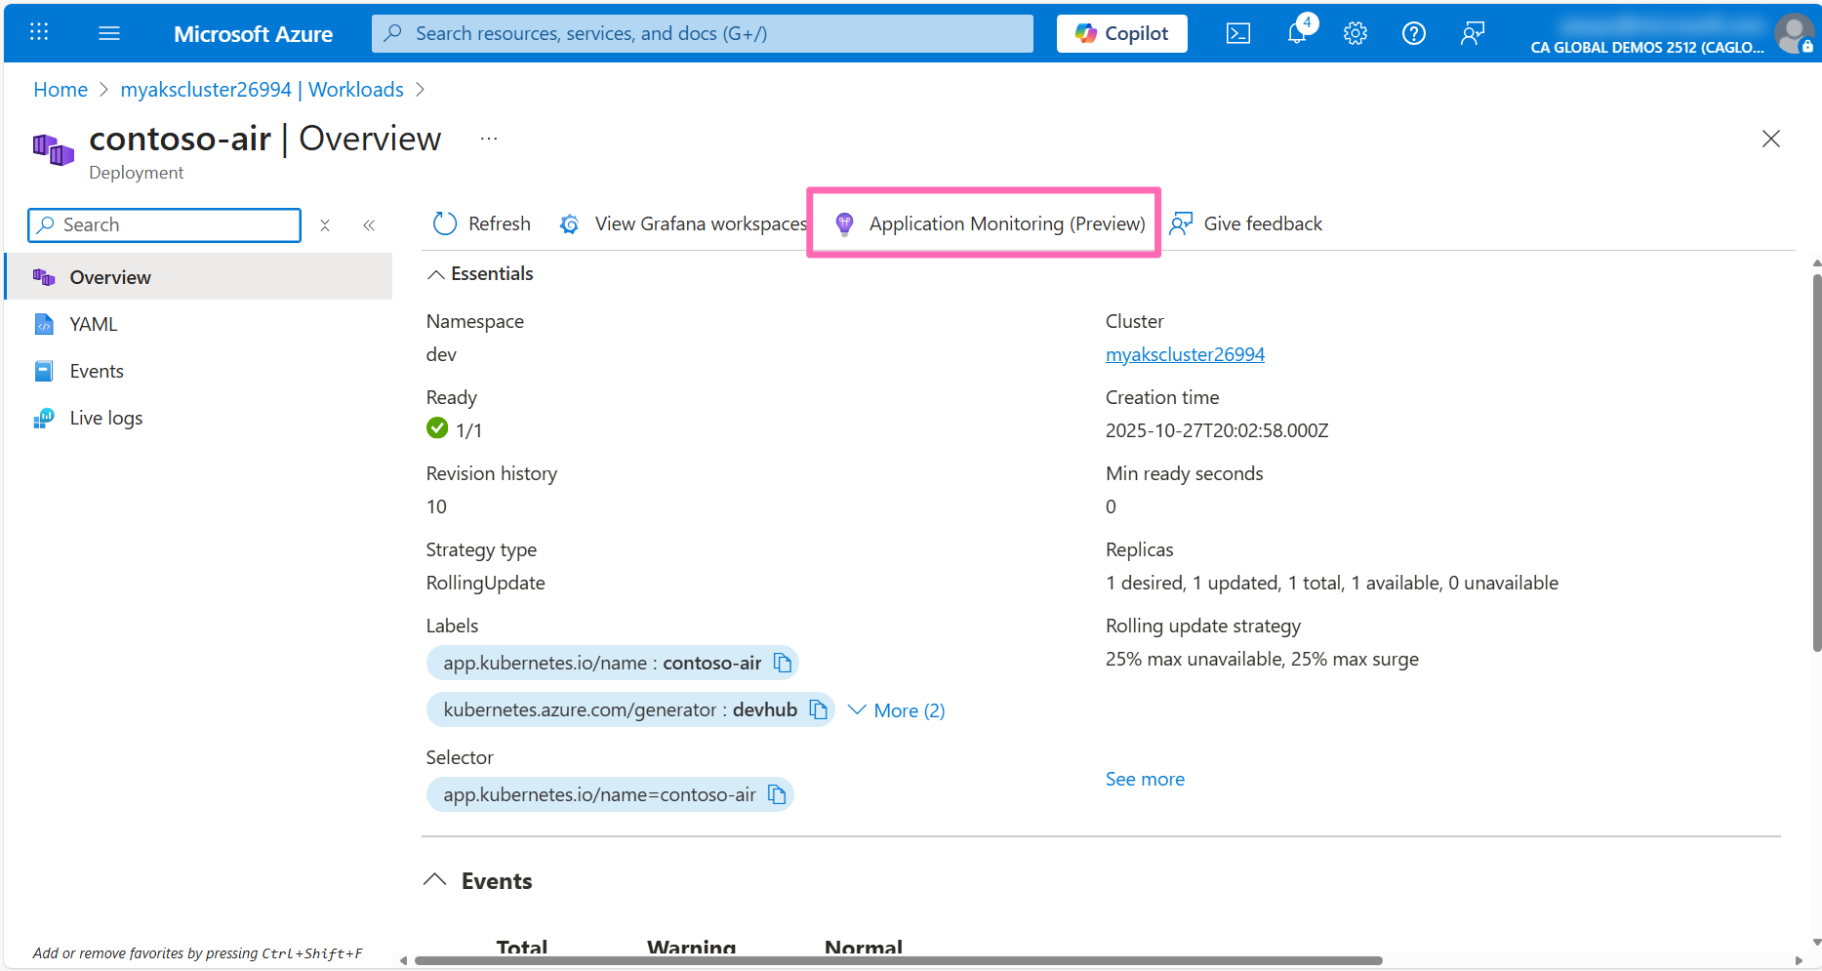Open Live logs for contoso-air
Image resolution: width=1822 pixels, height=971 pixels.
pos(105,417)
